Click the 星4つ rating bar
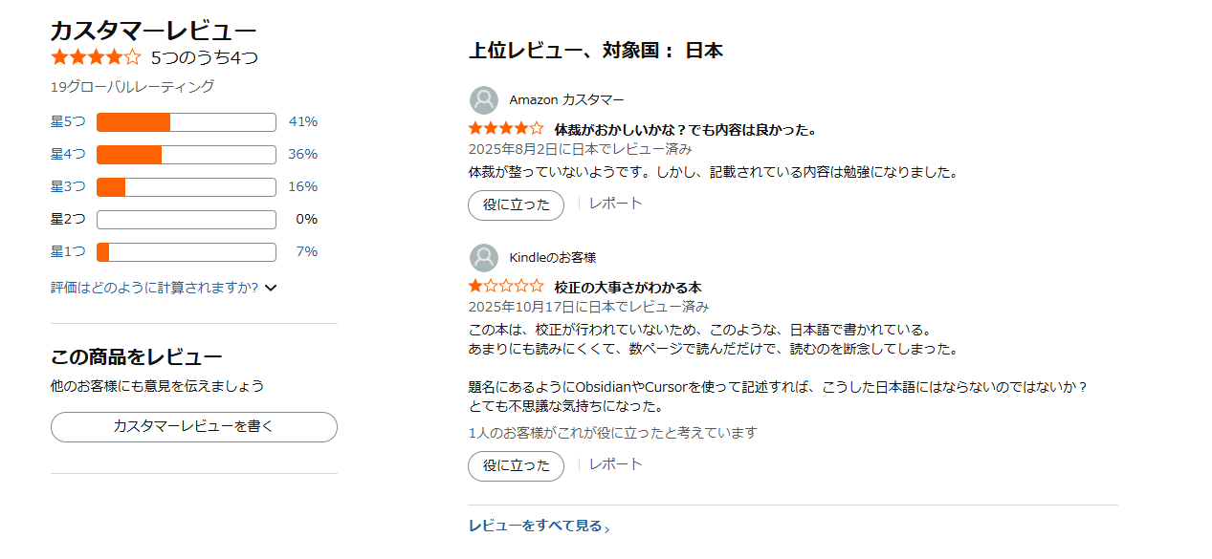Image resolution: width=1212 pixels, height=559 pixels. [x=186, y=155]
